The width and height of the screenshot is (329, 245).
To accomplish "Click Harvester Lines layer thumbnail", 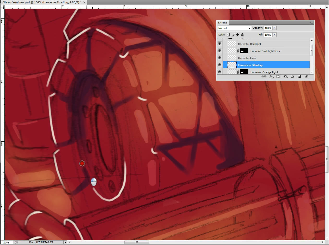I will click(232, 58).
